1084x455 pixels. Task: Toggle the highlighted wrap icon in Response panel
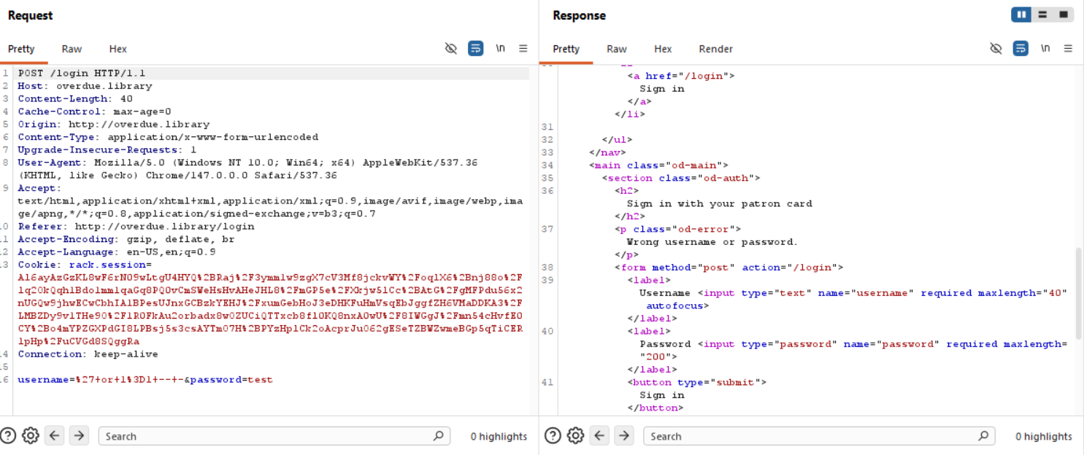1020,49
